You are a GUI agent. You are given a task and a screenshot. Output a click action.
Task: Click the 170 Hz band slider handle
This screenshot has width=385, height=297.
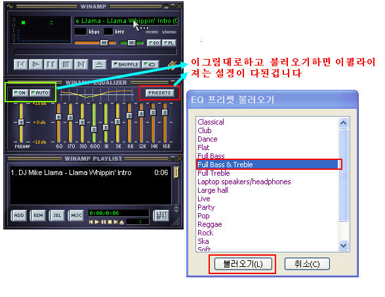70,118
